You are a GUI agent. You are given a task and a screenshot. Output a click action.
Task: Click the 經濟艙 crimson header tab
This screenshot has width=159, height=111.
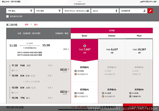[112, 31]
